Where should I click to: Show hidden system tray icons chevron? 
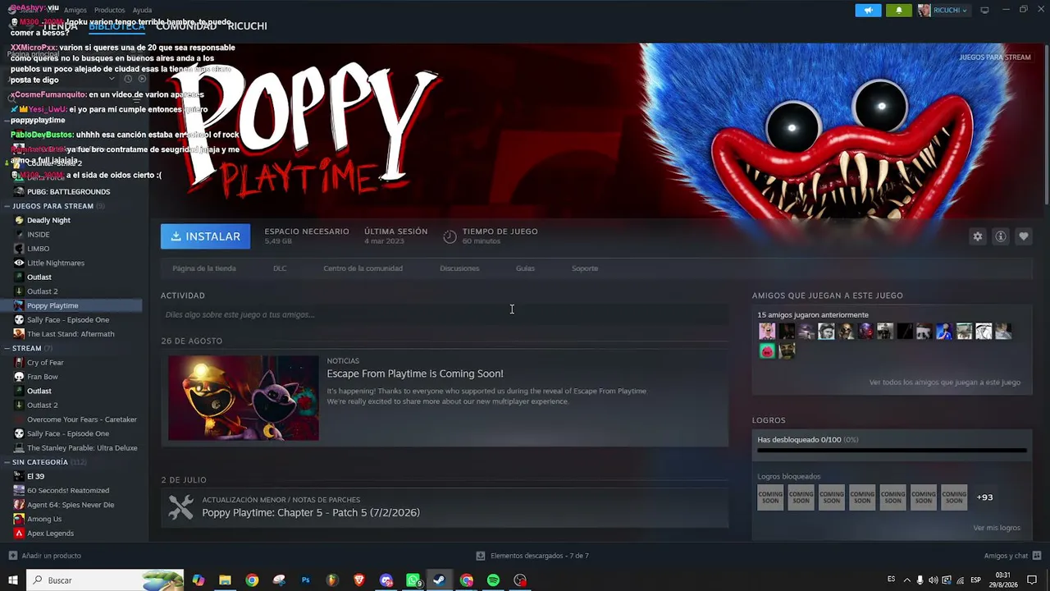pos(906,580)
